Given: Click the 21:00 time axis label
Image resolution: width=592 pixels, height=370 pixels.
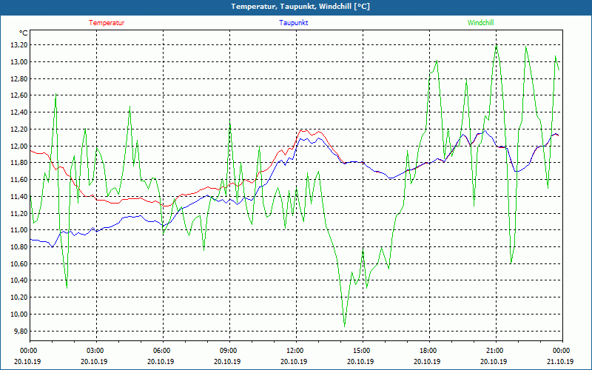Looking at the screenshot, I should pyautogui.click(x=495, y=351).
